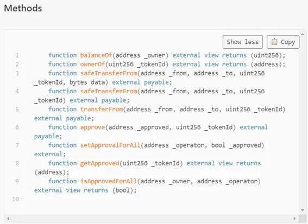Click the horizontal scrollbar track
The image size is (308, 224).
coord(151,219)
